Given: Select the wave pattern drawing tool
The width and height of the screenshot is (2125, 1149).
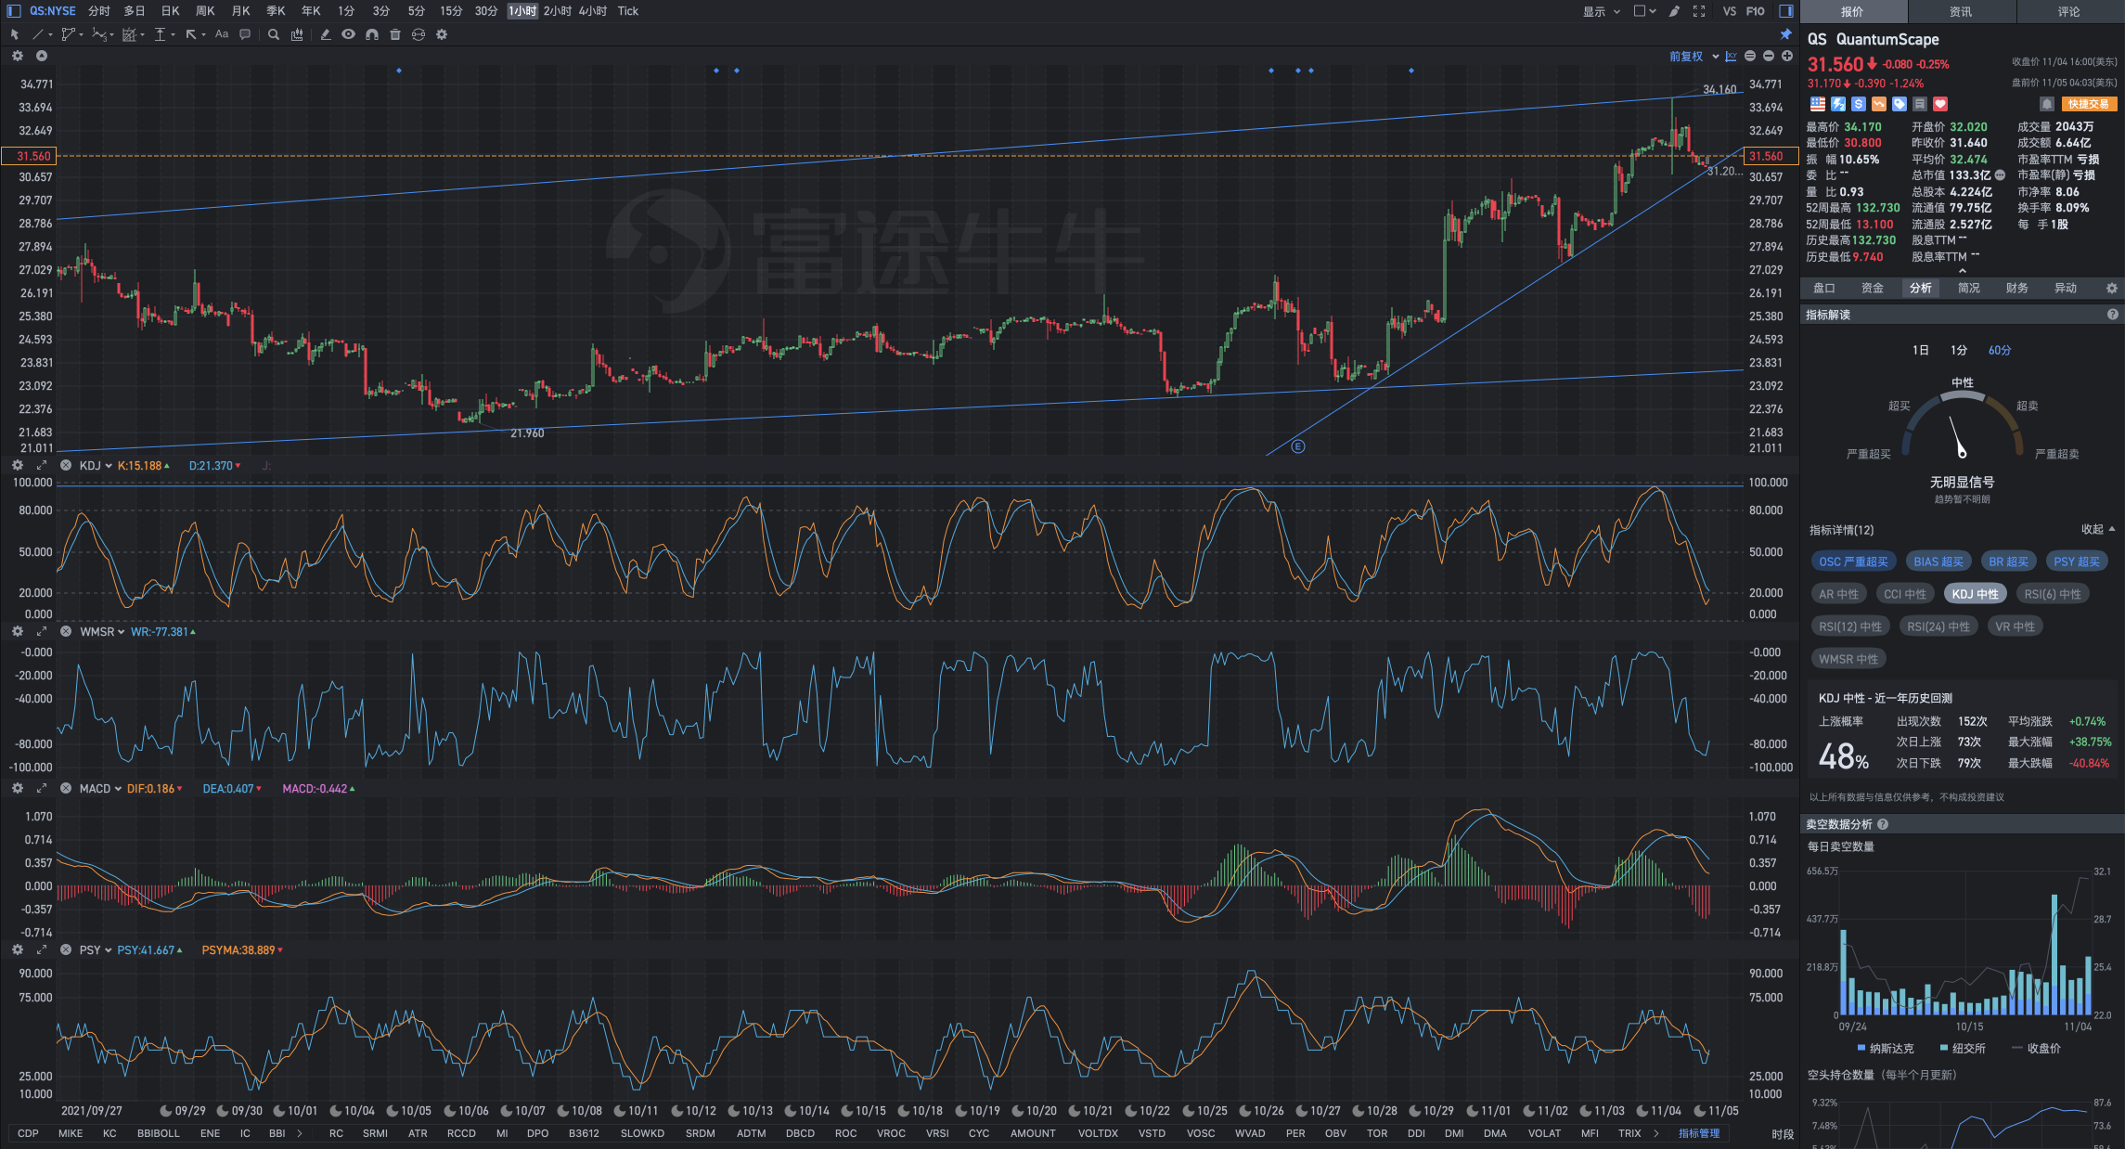Looking at the screenshot, I should point(99,34).
